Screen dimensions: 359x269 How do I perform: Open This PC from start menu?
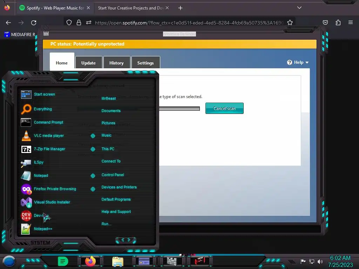tap(108, 149)
